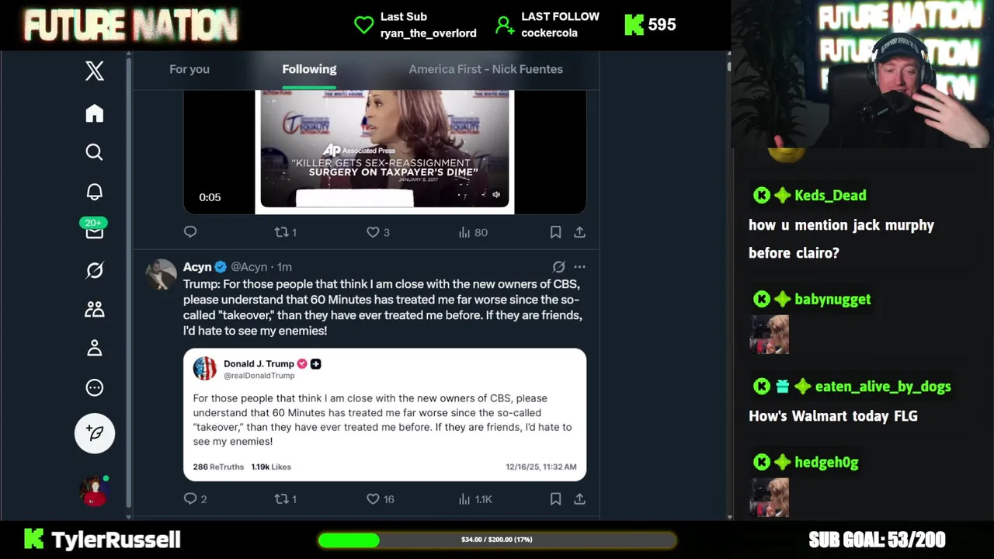Share the video post

click(579, 232)
